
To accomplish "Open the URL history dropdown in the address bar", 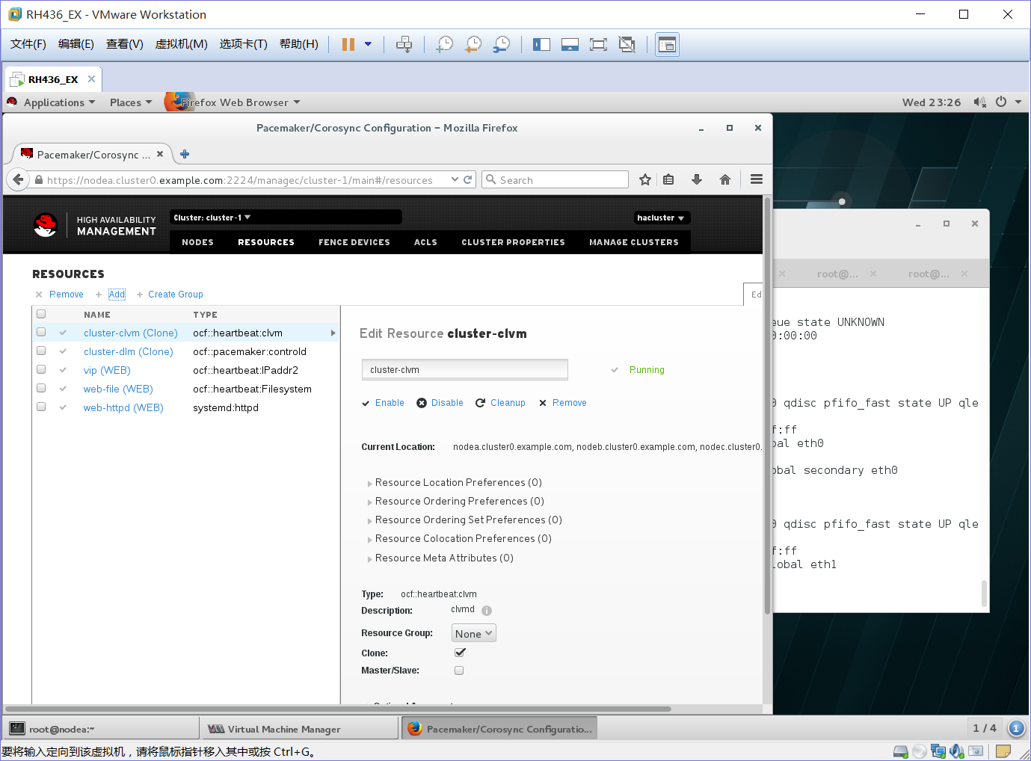I will (x=455, y=179).
